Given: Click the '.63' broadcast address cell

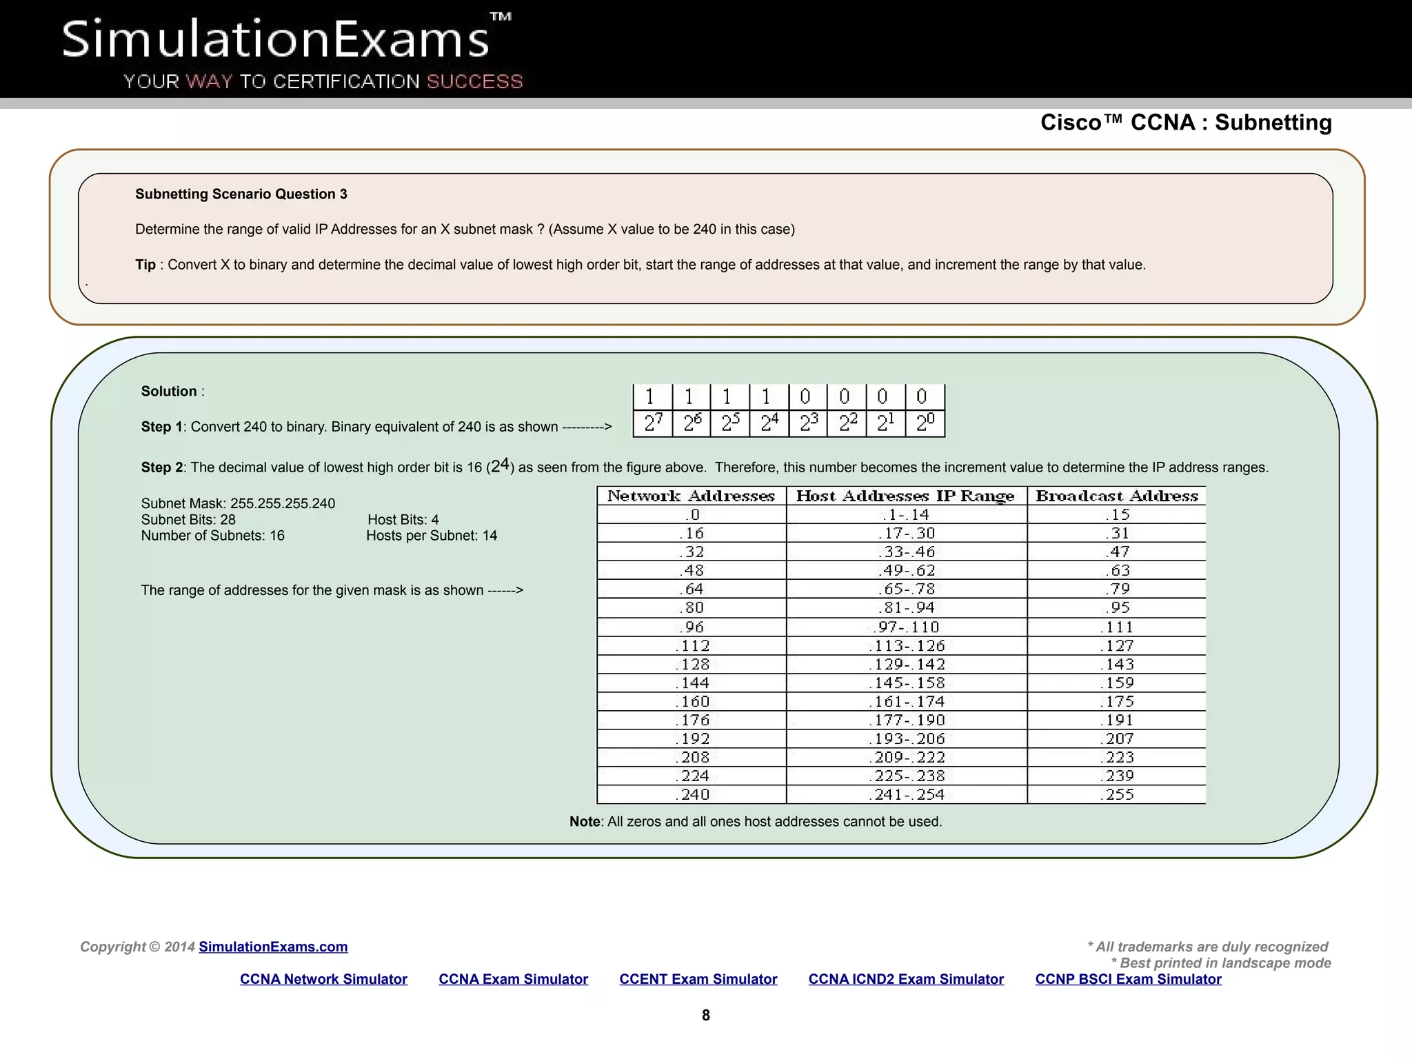Looking at the screenshot, I should 1117,570.
